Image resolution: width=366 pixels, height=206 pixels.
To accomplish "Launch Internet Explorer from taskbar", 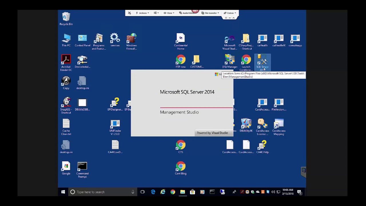I will point(163,192).
